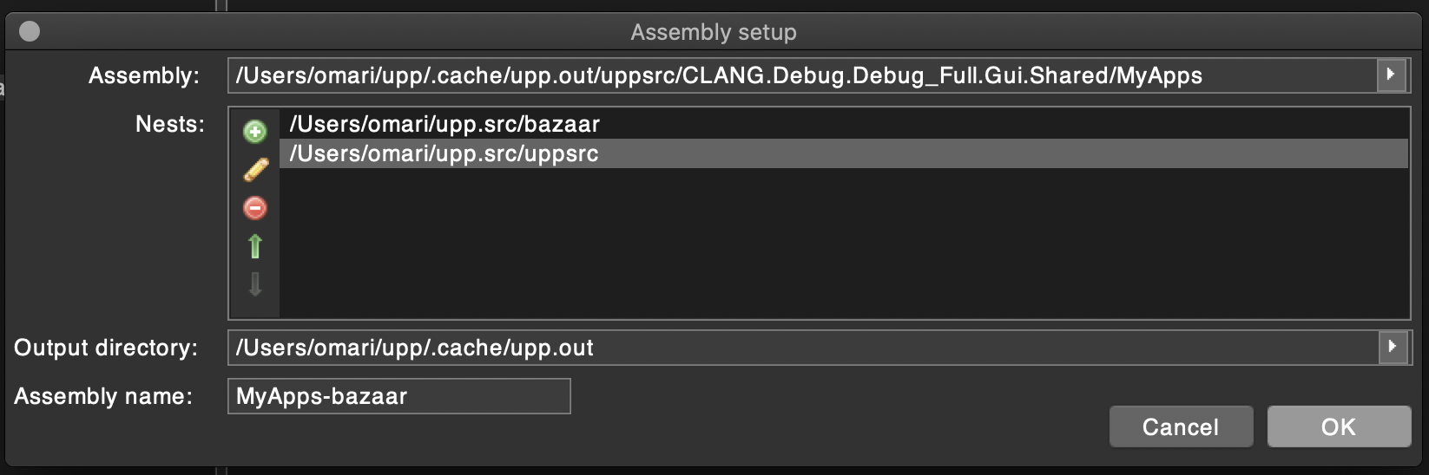Focus the MyApps-bazaar assembly name field

(x=398, y=396)
